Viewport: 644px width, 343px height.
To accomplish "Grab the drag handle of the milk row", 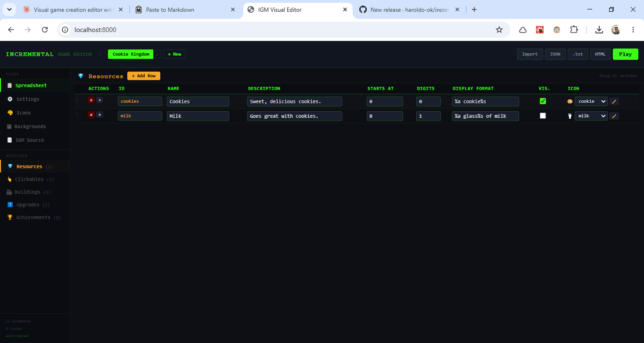I will [77, 114].
